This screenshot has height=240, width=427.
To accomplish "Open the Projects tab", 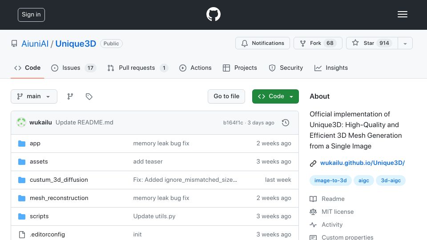I will (240, 68).
